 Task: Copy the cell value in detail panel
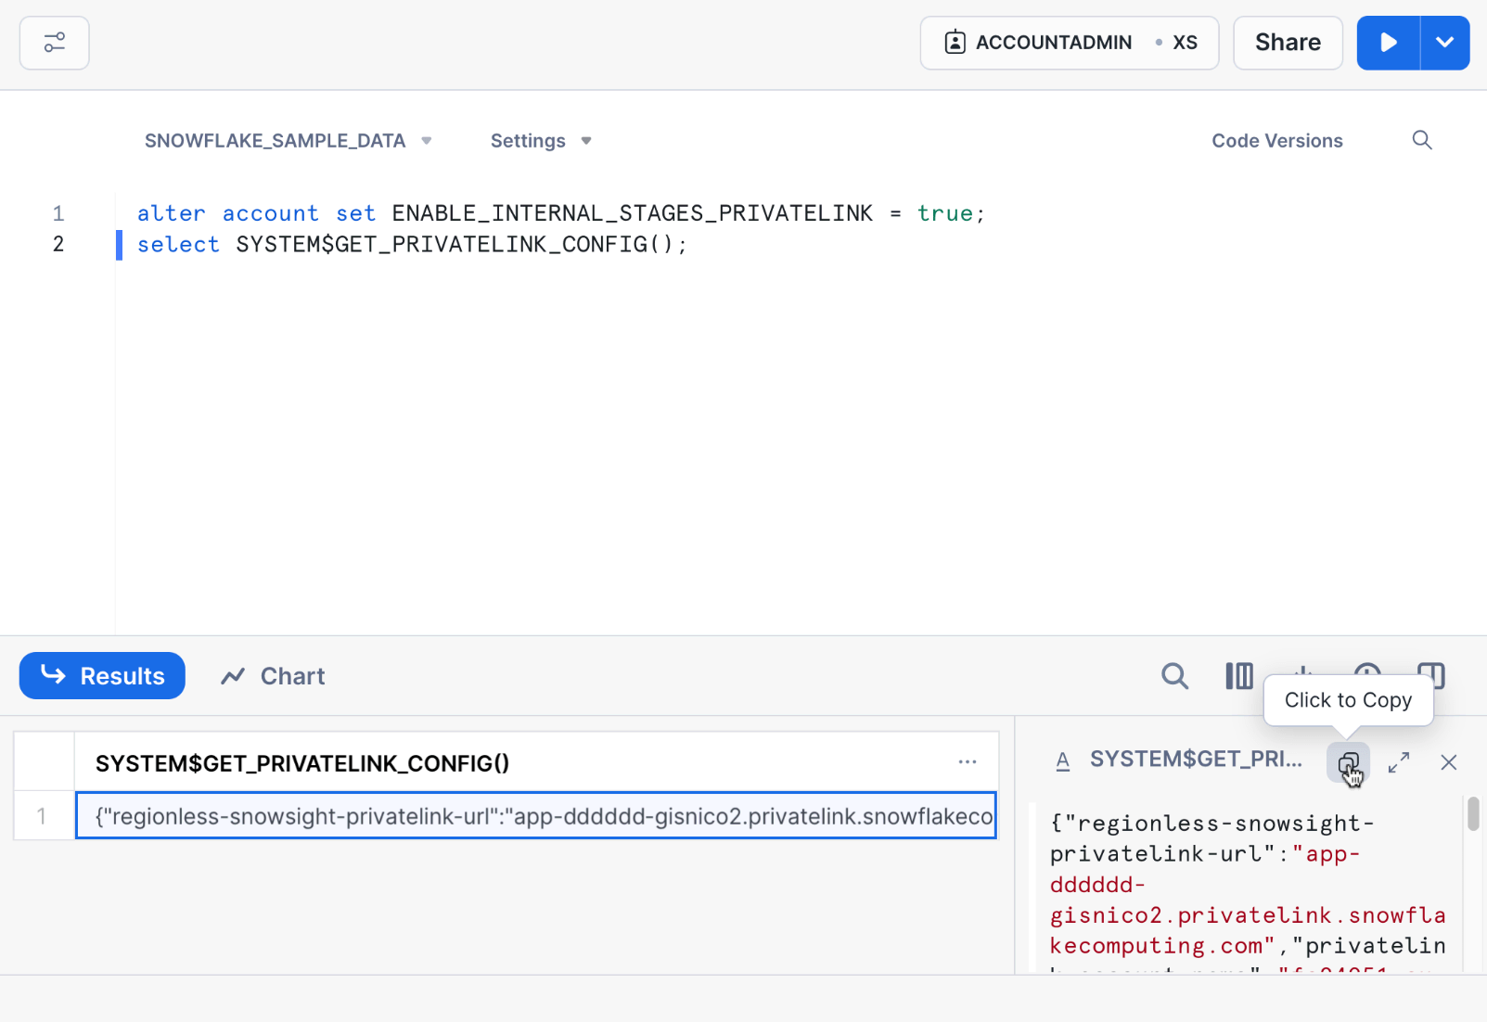point(1348,762)
